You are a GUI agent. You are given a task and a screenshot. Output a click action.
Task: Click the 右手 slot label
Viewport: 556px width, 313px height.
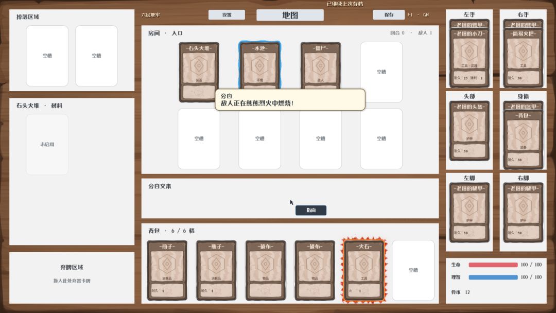coord(523,14)
